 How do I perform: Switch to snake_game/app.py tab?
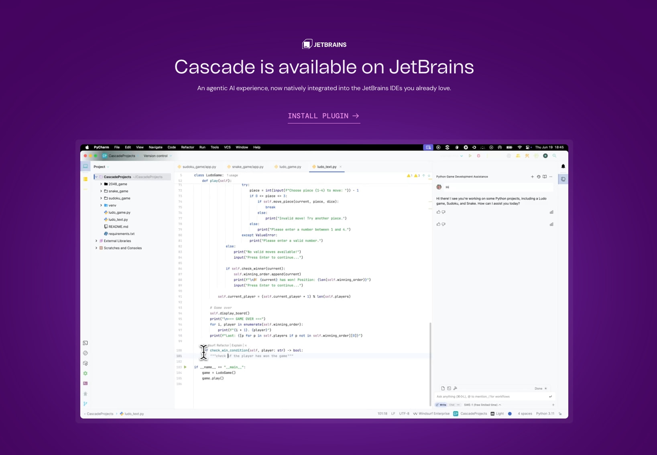[x=246, y=167]
